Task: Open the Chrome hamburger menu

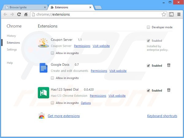Action: click(x=179, y=14)
